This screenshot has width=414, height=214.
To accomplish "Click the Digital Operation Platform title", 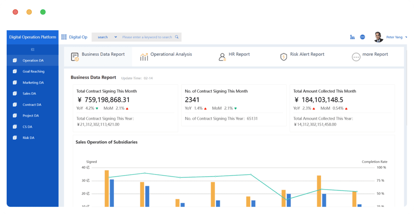I will click(33, 37).
